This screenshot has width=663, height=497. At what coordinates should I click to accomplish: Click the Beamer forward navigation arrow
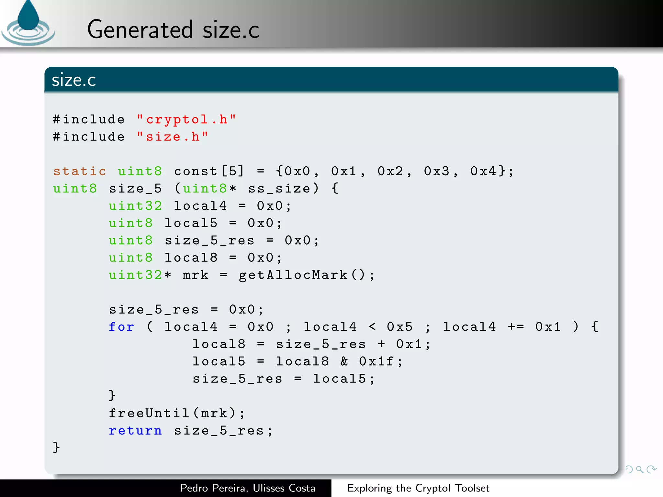[651, 469]
